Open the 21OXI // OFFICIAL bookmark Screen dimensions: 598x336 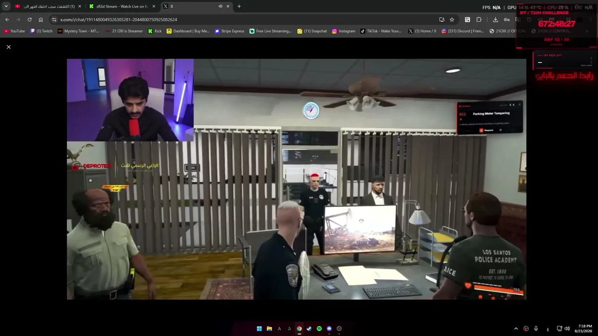pyautogui.click(x=508, y=31)
